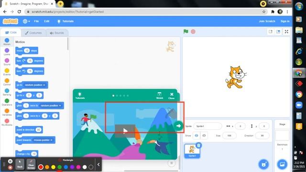Click the Scratch logo
This screenshot has width=306, height=172.
11,21
